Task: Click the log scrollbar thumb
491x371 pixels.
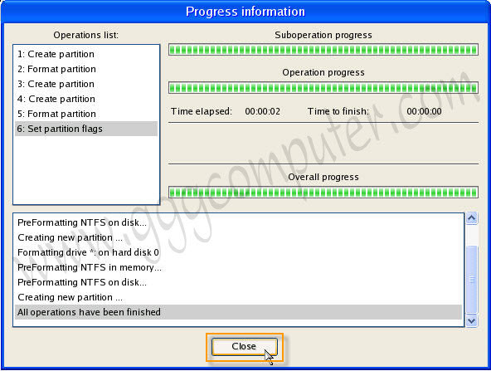Action: point(472,280)
